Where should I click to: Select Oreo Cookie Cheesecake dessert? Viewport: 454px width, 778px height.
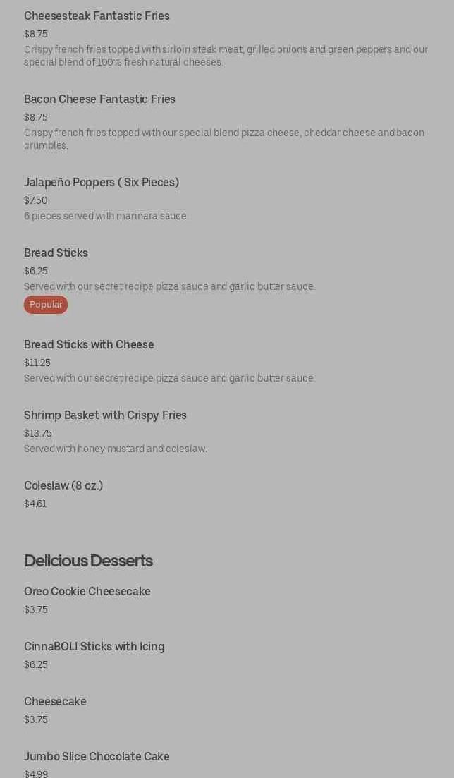coord(87,592)
